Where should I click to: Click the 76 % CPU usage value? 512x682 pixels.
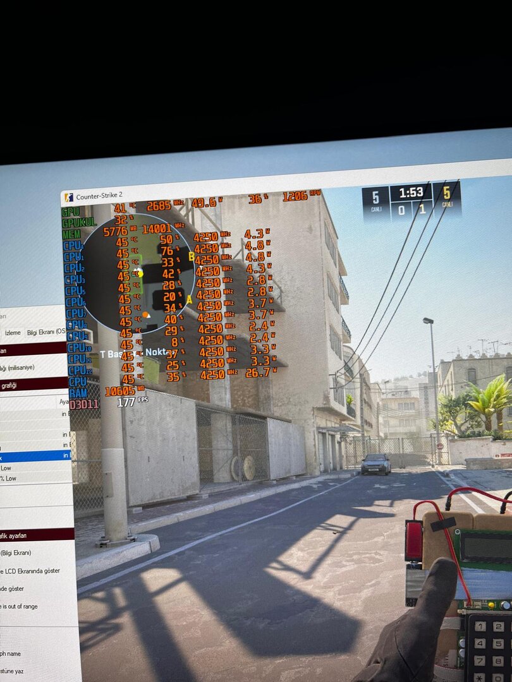(x=170, y=251)
